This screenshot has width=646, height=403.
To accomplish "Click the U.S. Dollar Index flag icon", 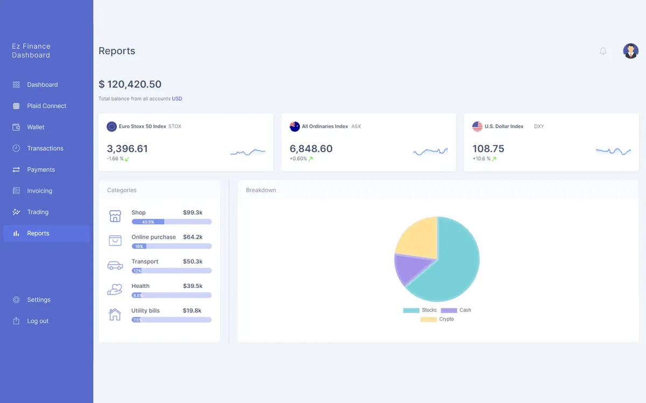I will [478, 126].
